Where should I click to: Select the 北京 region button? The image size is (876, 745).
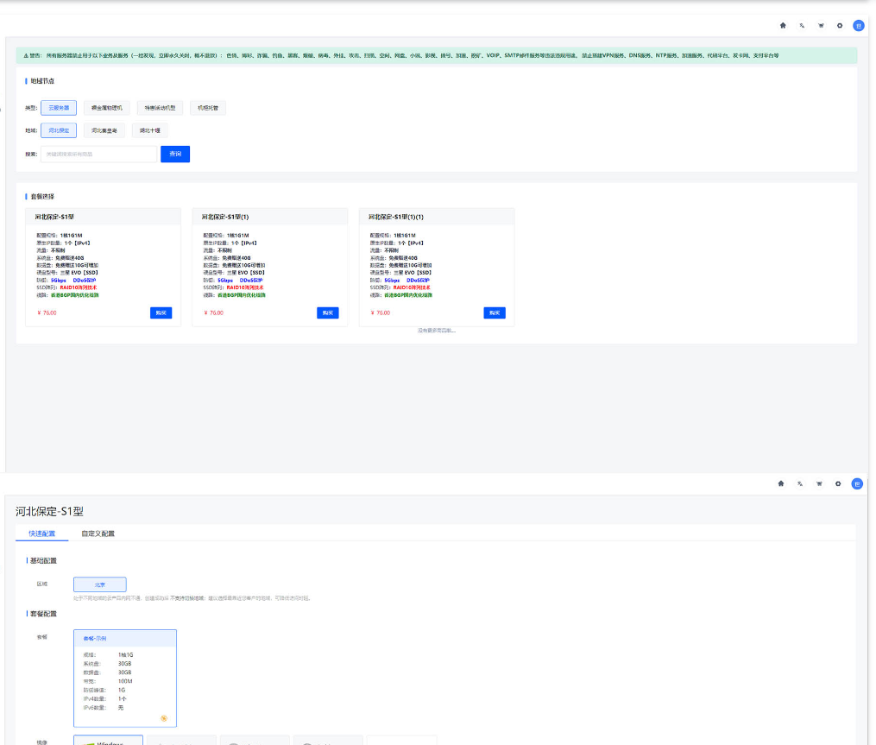click(100, 584)
